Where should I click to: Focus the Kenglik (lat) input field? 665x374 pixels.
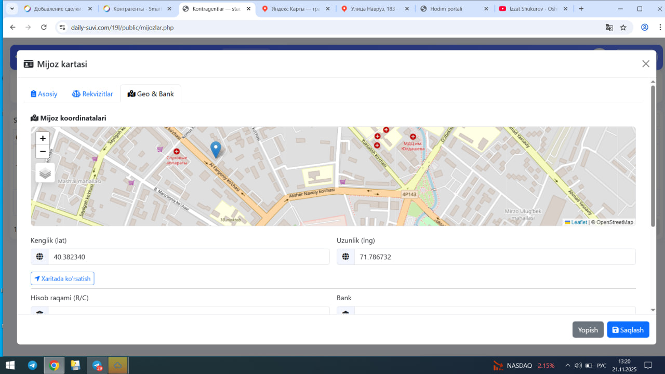point(188,257)
